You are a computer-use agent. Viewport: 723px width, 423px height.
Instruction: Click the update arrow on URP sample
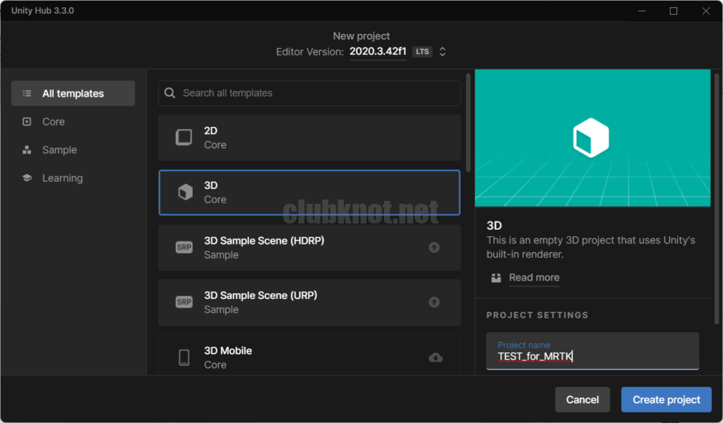pos(434,302)
